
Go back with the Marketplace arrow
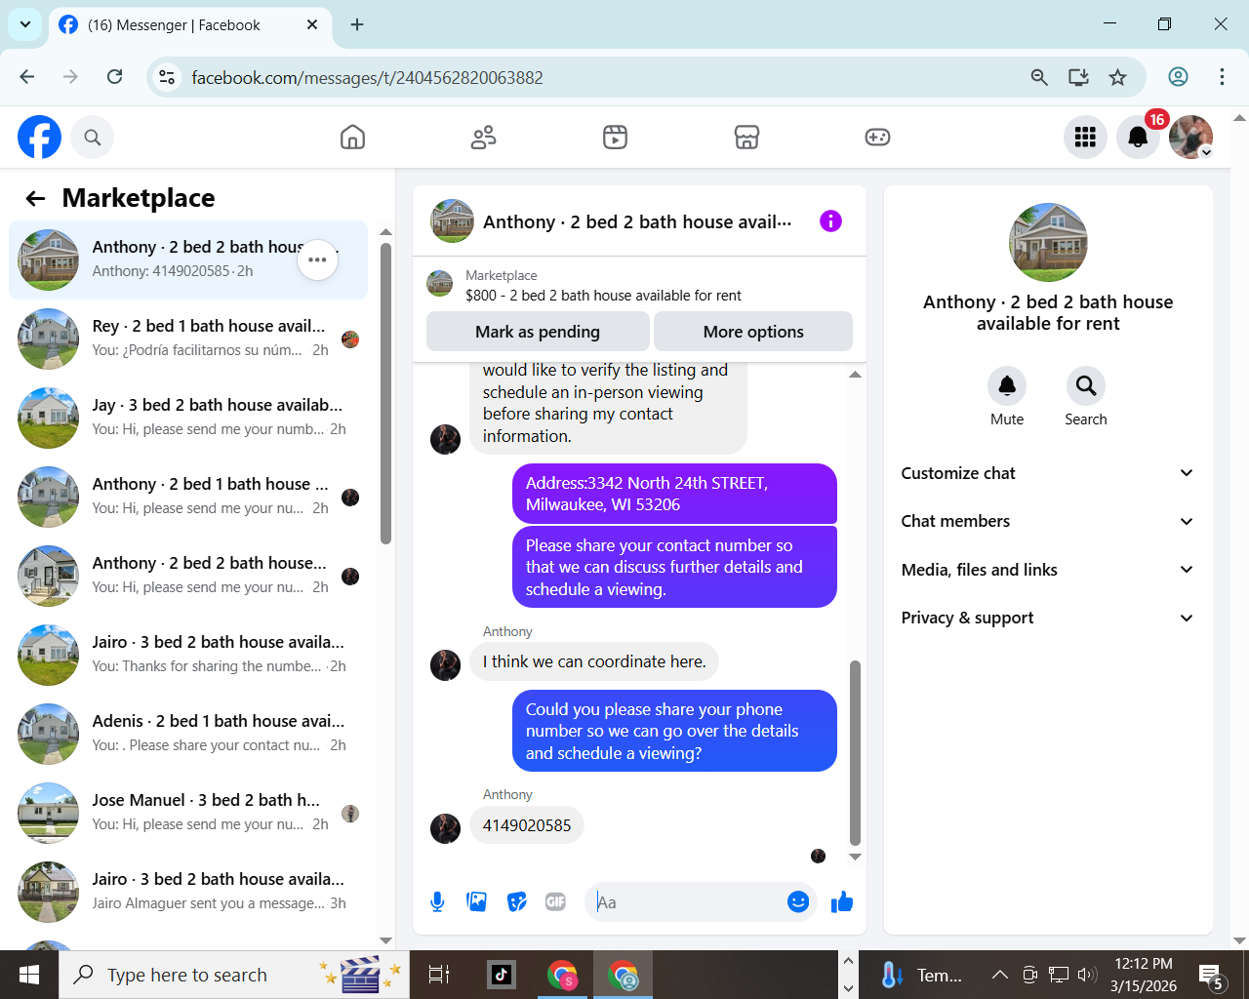tap(36, 199)
